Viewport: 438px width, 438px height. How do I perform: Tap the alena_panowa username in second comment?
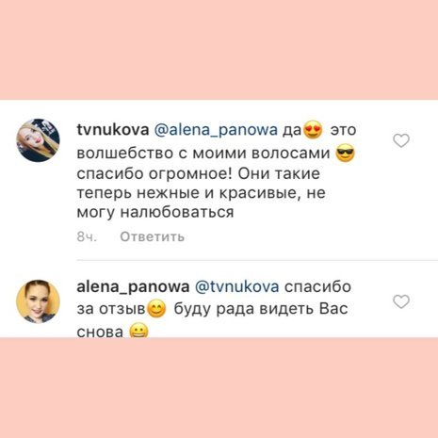click(133, 287)
